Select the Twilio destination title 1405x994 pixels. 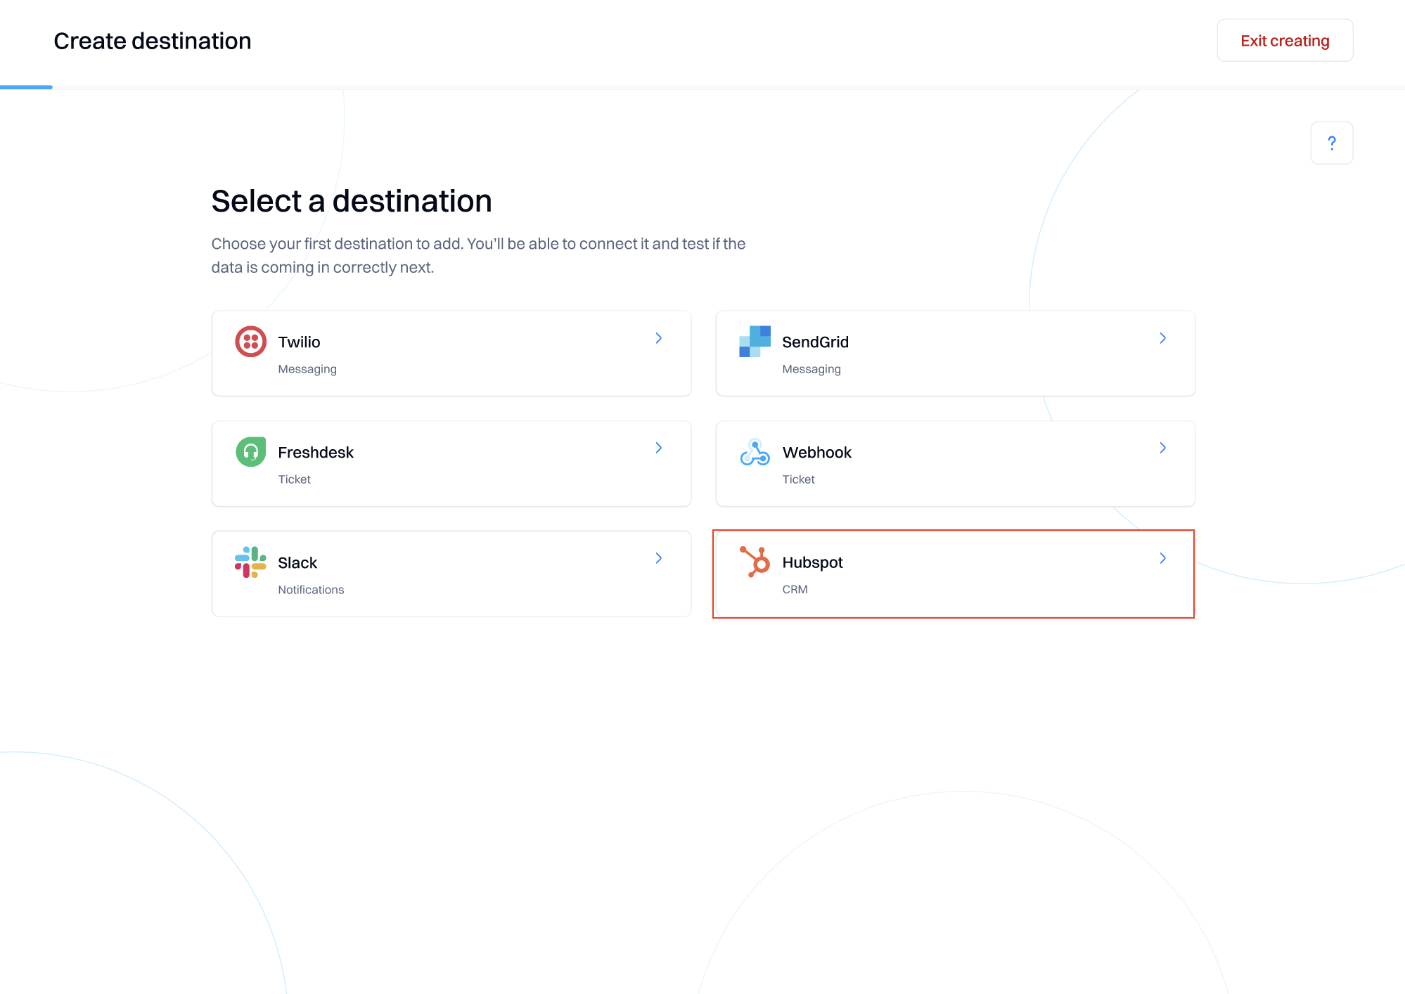click(299, 342)
